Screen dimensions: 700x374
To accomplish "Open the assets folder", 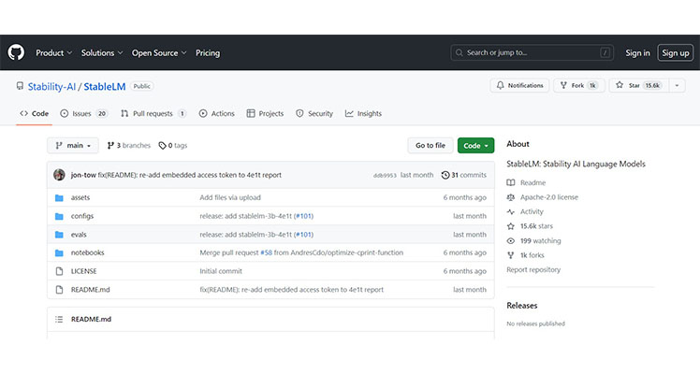I will 80,197.
